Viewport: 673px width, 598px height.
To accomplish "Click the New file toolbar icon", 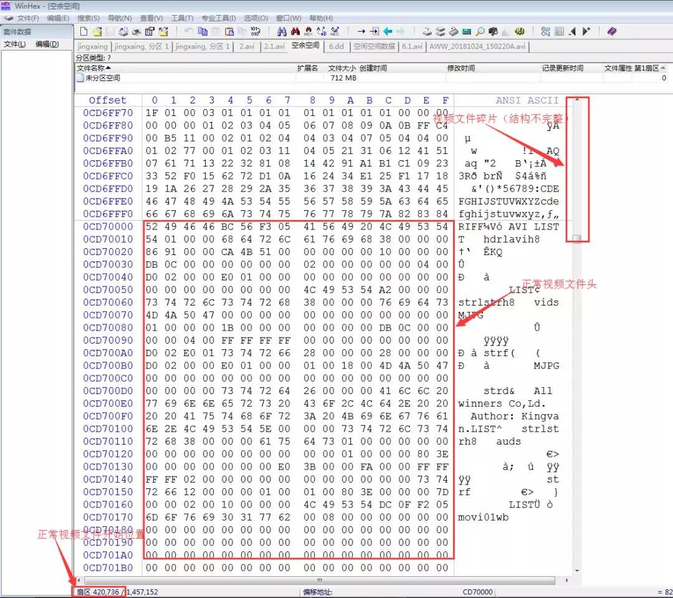I will [84, 31].
